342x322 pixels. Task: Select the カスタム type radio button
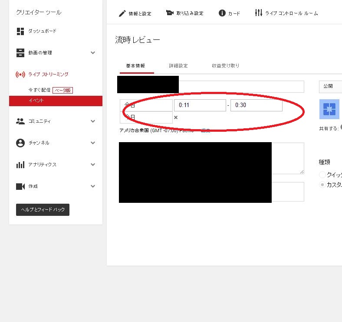(322, 185)
